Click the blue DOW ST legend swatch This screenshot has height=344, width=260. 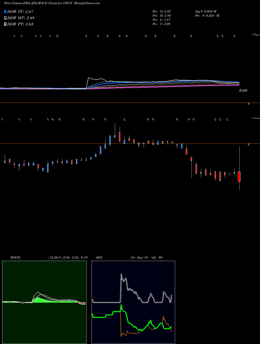(x=6, y=11)
